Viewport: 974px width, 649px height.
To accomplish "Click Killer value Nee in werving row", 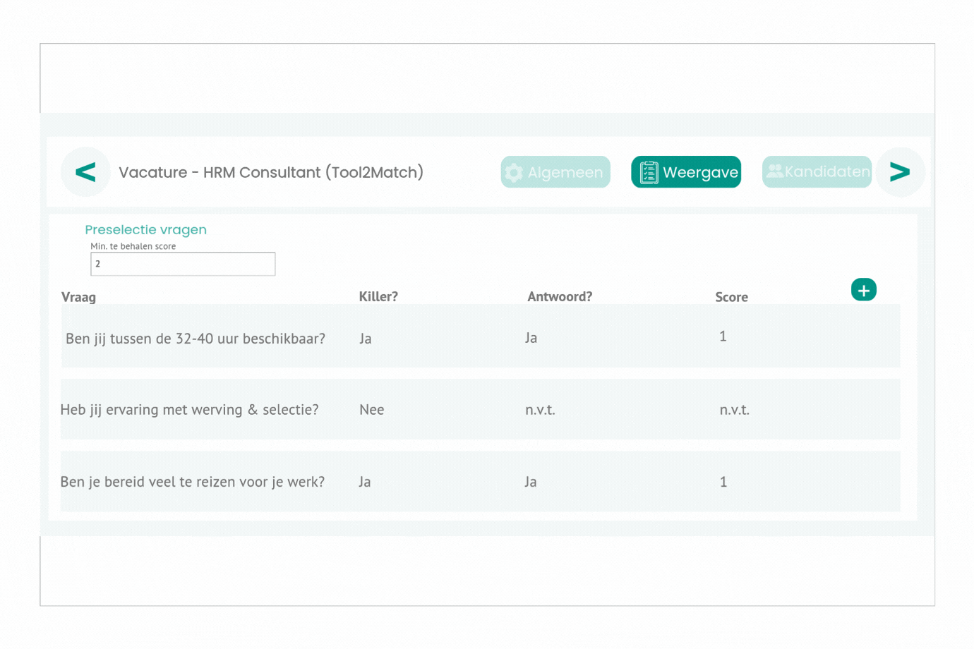I will click(x=371, y=410).
